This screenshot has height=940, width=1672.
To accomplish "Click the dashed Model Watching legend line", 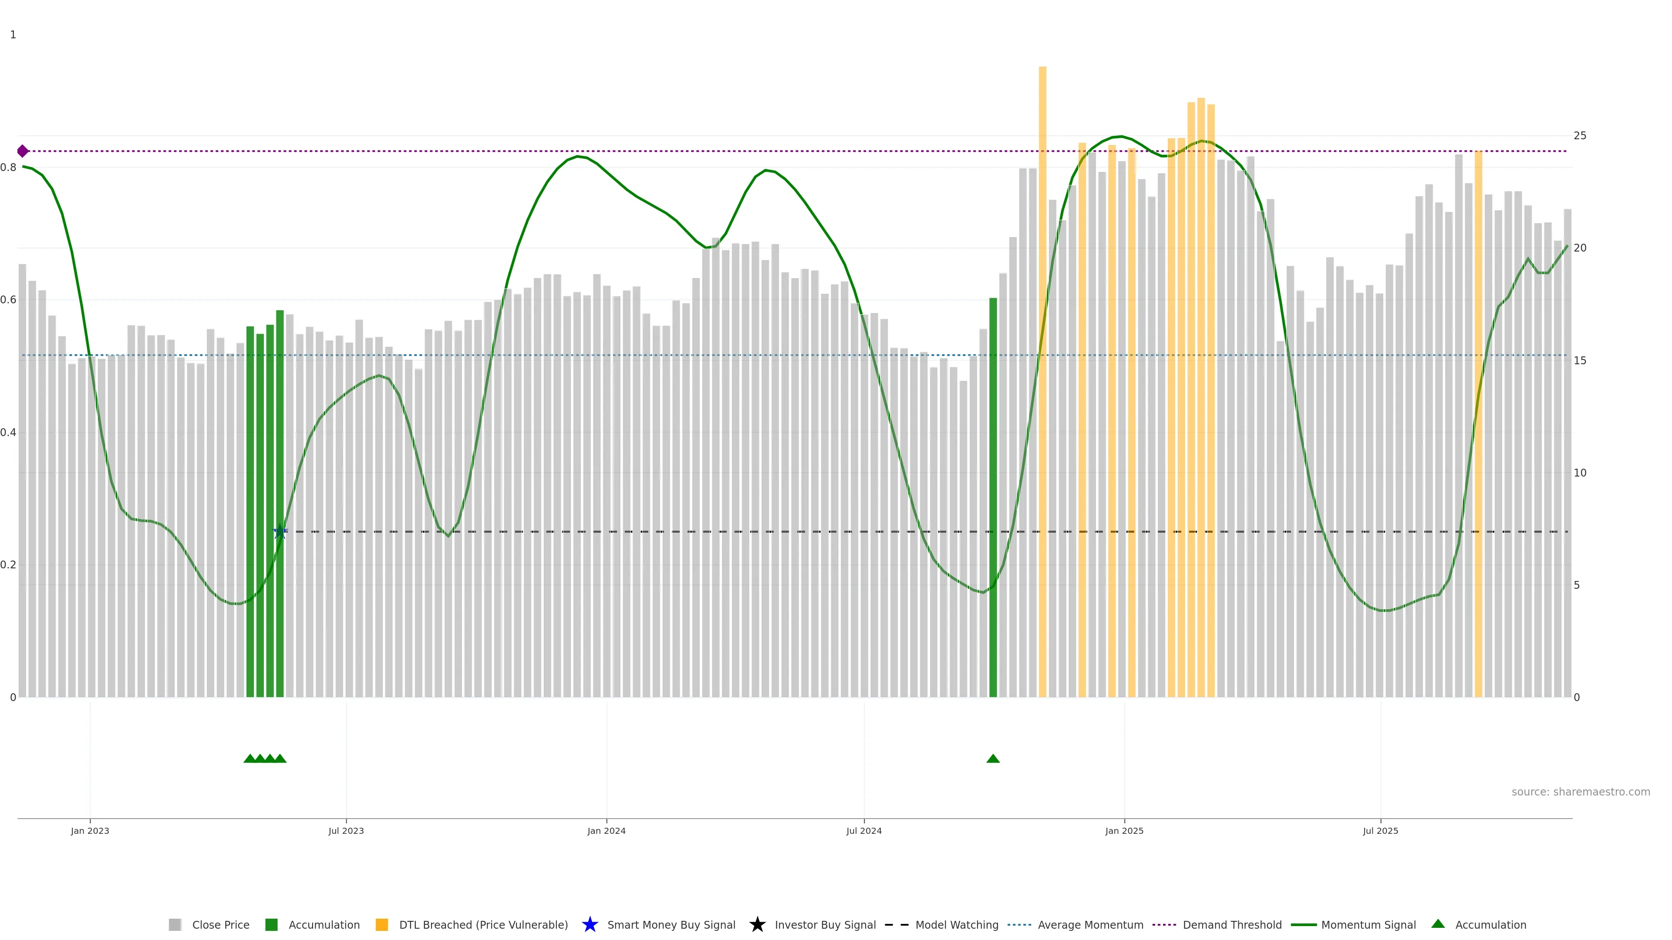I will coord(897,924).
